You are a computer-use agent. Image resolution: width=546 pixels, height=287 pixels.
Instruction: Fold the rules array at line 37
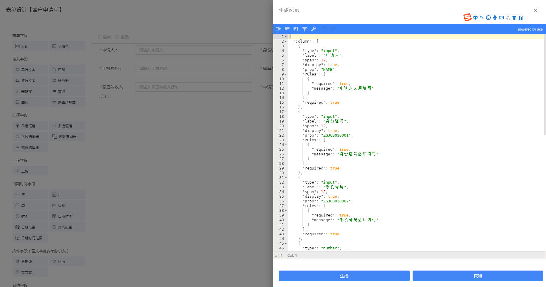click(x=286, y=206)
